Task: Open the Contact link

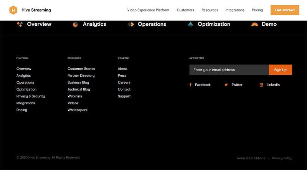Action: click(124, 89)
